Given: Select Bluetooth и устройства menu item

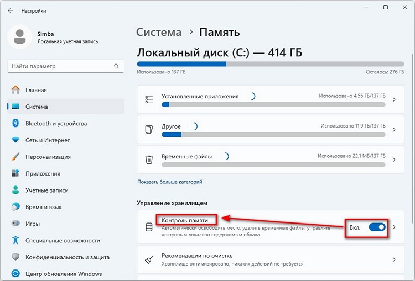Looking at the screenshot, I should (66, 123).
